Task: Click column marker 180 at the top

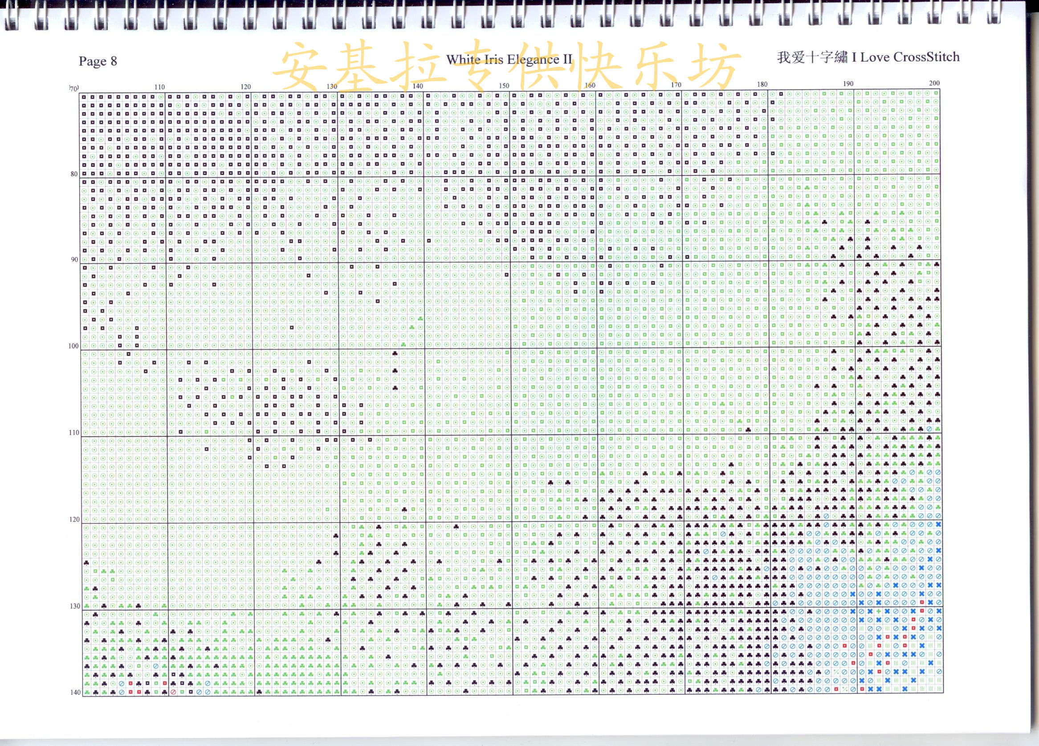Action: (762, 84)
